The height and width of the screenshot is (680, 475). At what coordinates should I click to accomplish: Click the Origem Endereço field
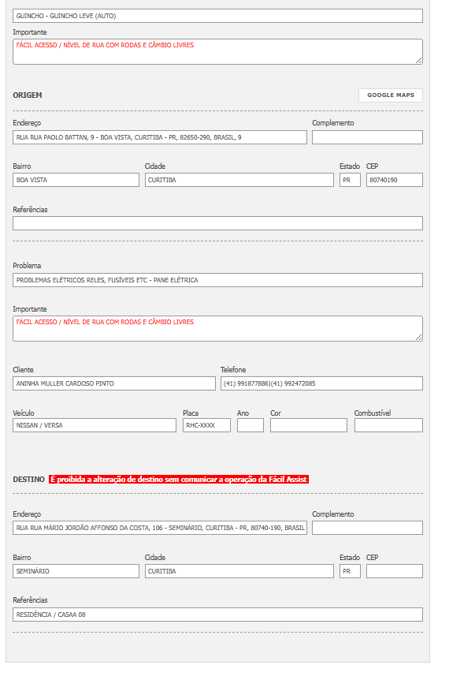pyautogui.click(x=160, y=137)
